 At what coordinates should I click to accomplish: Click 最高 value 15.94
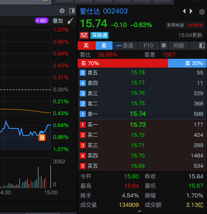coord(131,186)
